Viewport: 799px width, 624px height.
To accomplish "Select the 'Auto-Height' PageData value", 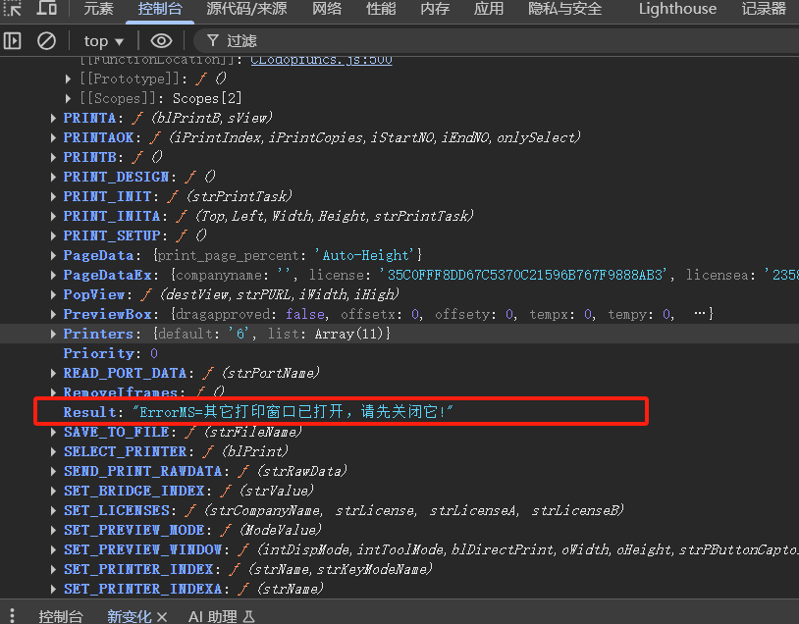I will click(365, 255).
